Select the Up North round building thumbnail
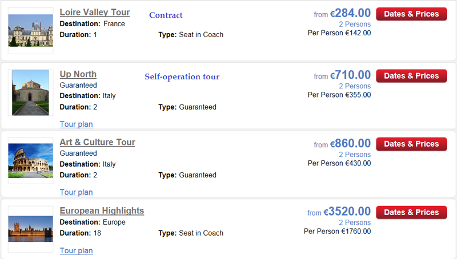Screen dimensions: 457x259 pos(31,92)
